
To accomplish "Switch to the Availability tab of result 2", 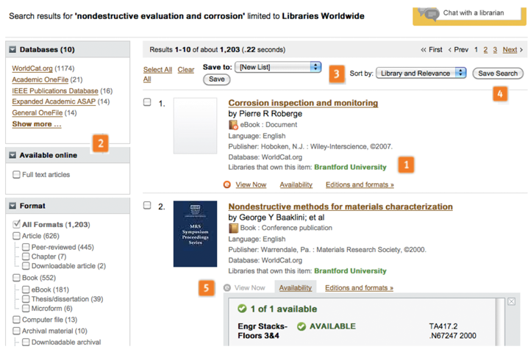I will point(295,288).
